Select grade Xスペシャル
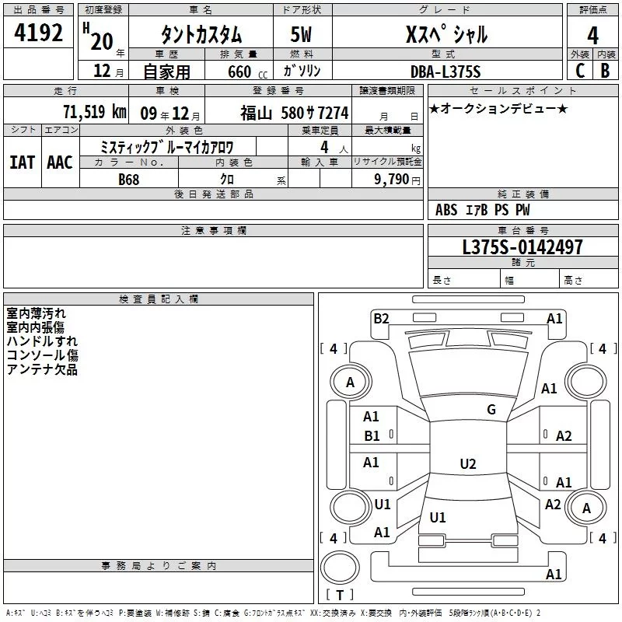The height and width of the screenshot is (622, 622). [x=446, y=34]
